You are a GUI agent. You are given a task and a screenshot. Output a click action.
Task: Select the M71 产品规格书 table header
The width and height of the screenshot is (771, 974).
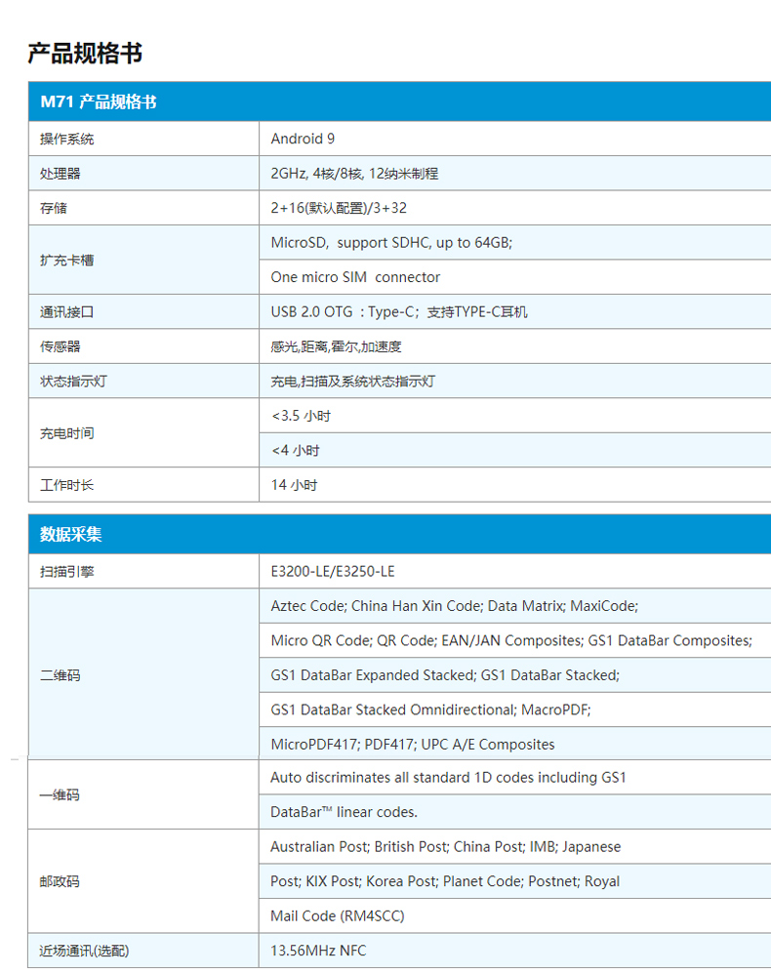pos(98,101)
